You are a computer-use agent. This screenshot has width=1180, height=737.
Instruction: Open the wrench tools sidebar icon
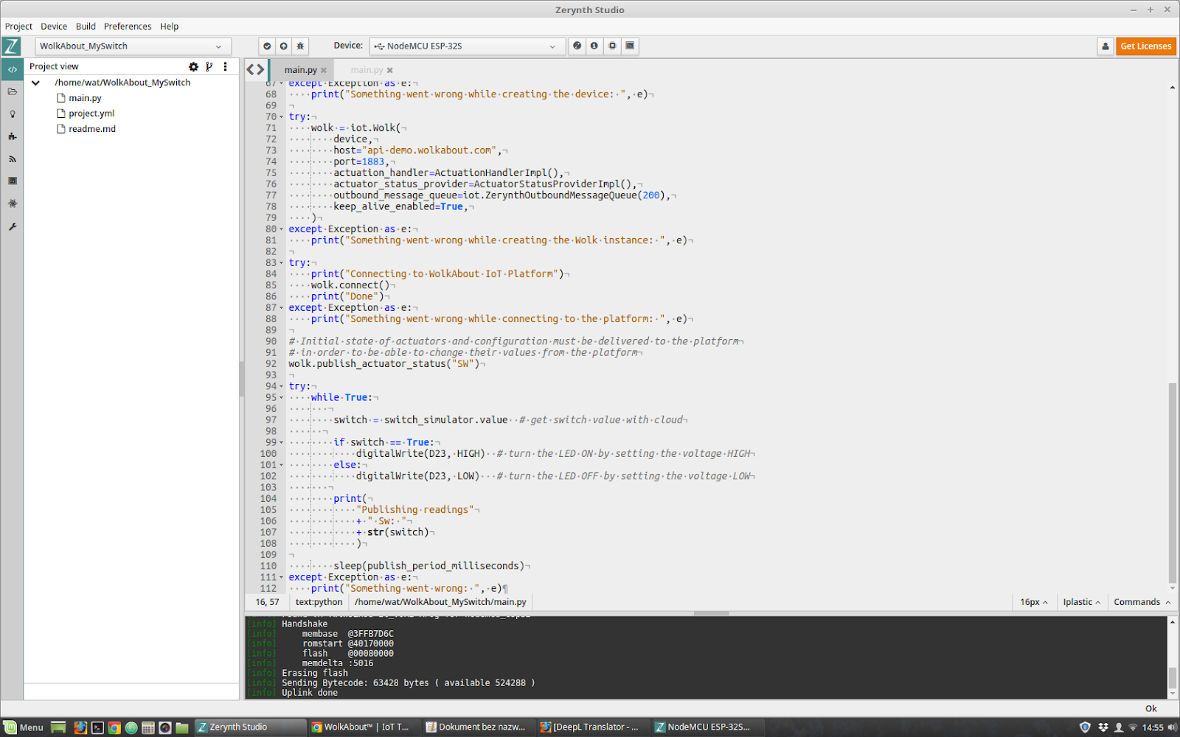13,226
